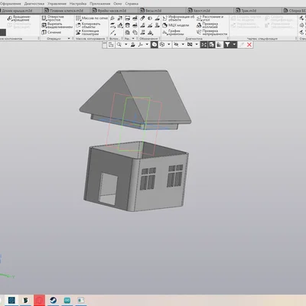
Task: Open the Arduino app from the taskbar
Action: (67, 300)
